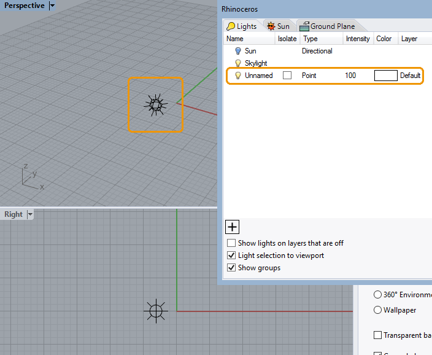432x355 pixels.
Task: Click the Sun light bulb icon
Action: [x=238, y=51]
